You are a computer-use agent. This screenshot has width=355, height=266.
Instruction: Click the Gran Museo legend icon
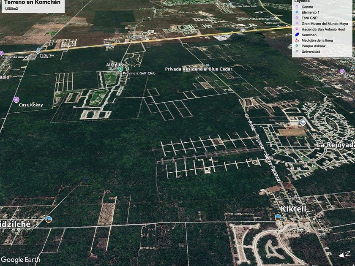click(x=297, y=24)
